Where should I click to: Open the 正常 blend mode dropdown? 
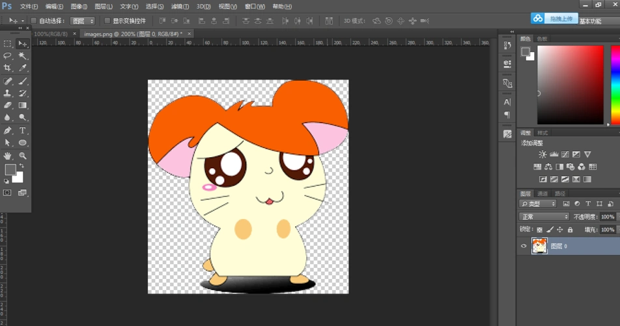click(x=544, y=216)
